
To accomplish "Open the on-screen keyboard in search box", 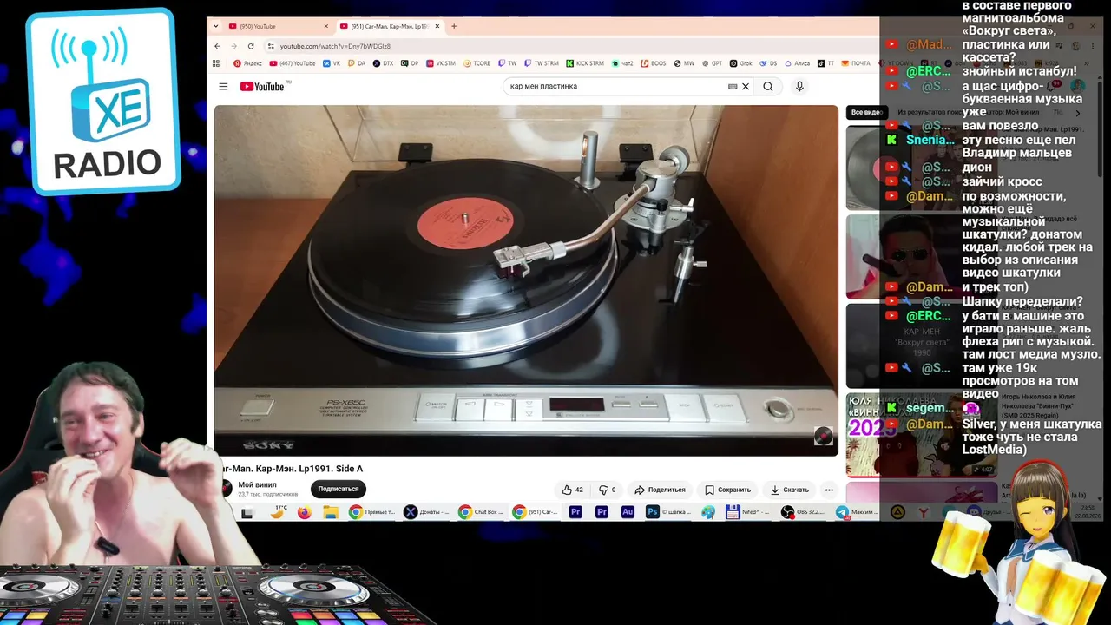I will click(x=733, y=87).
